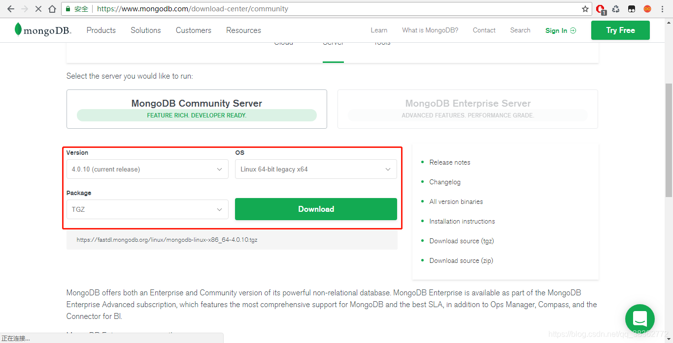Open the Version dropdown

(147, 169)
